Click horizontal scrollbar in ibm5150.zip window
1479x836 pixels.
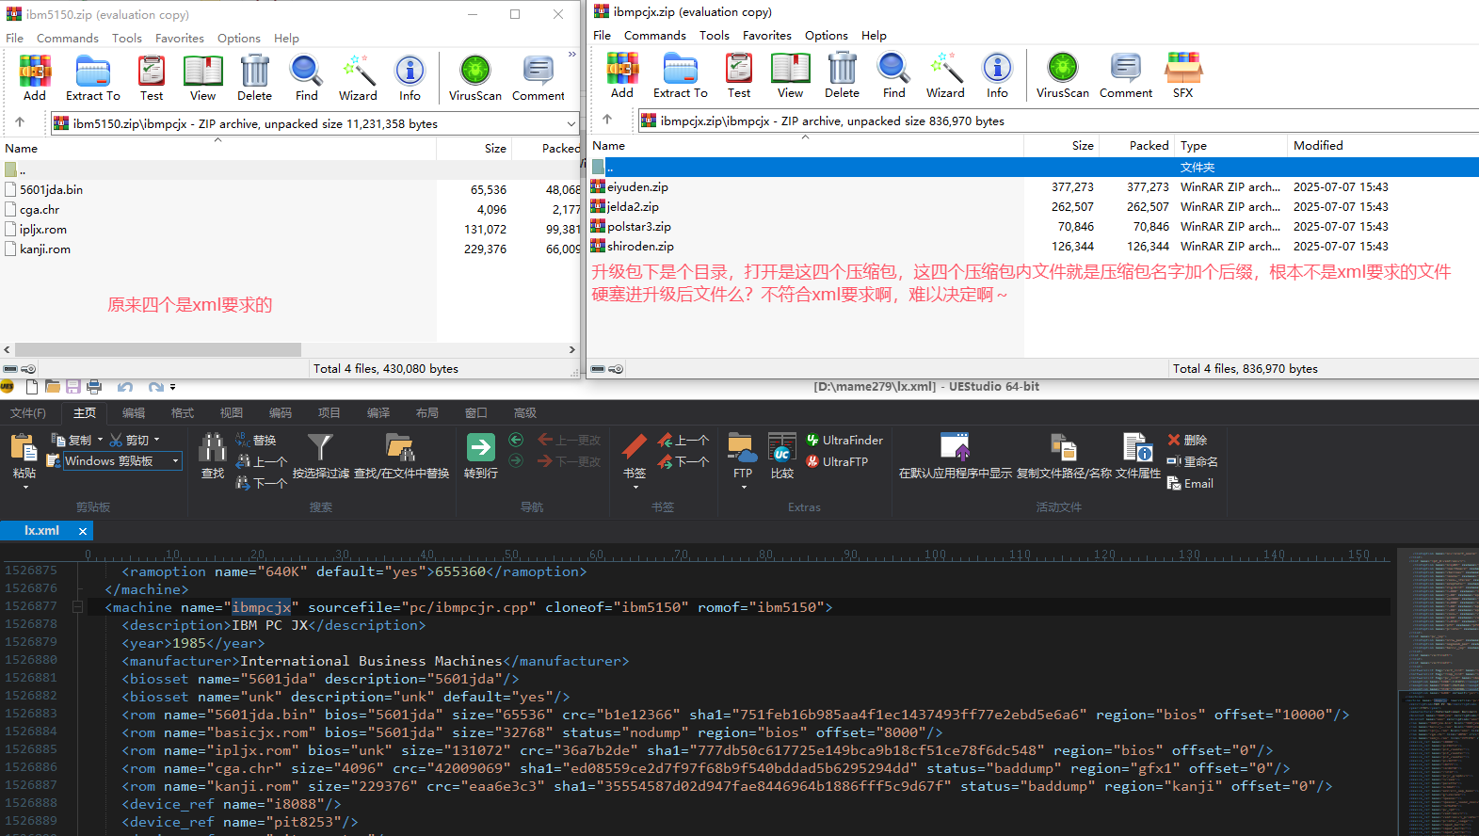coord(156,349)
